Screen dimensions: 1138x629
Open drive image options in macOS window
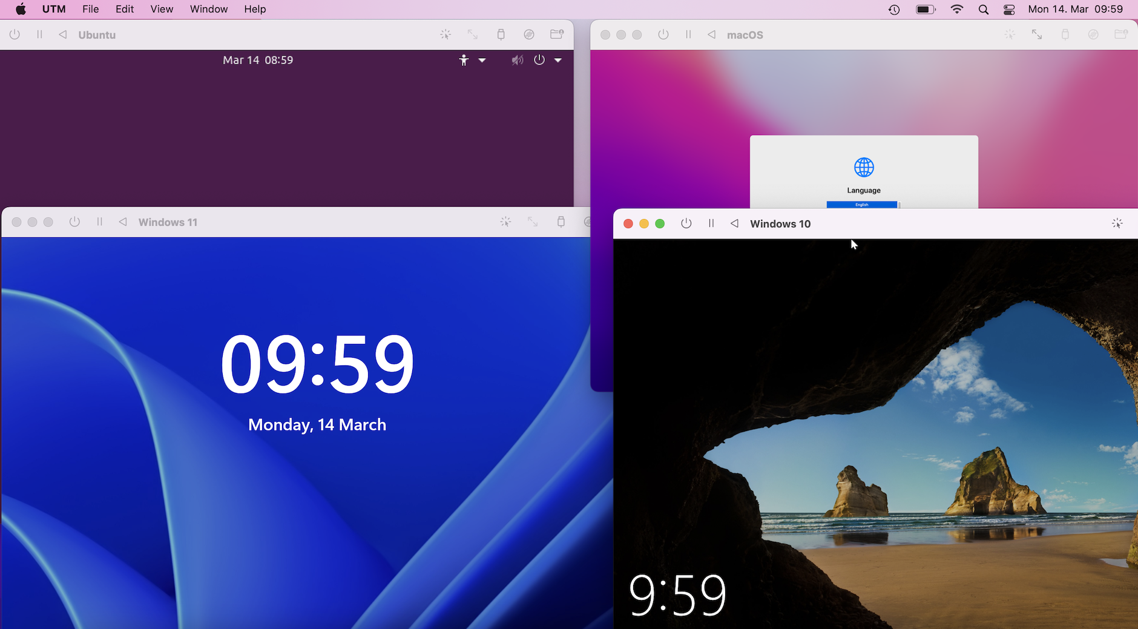tap(1093, 35)
